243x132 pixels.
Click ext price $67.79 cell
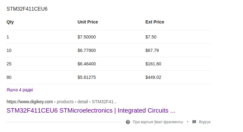tap(152, 50)
